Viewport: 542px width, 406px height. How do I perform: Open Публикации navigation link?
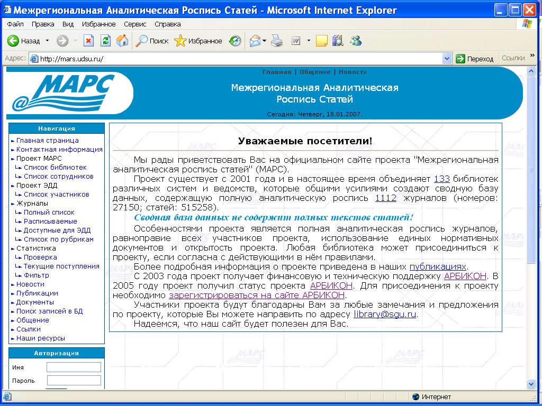click(37, 293)
